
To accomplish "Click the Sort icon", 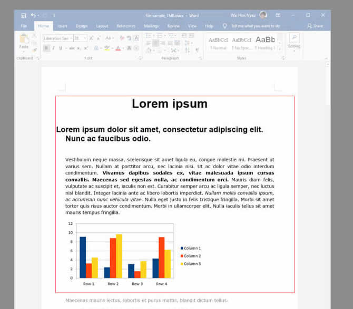I will [188, 50].
